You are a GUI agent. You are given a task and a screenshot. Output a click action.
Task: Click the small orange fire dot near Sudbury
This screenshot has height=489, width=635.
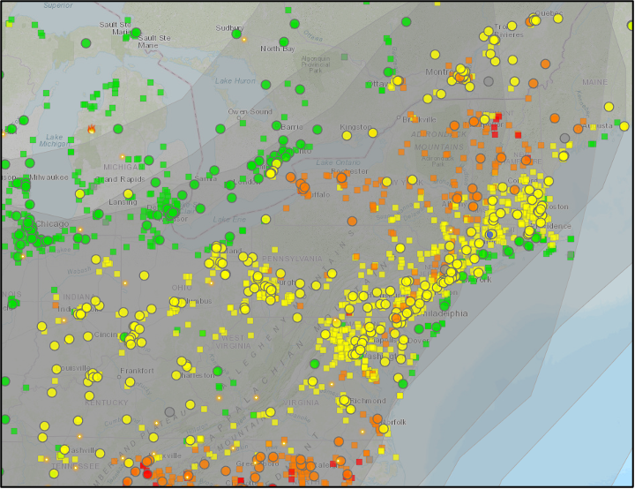click(x=243, y=38)
